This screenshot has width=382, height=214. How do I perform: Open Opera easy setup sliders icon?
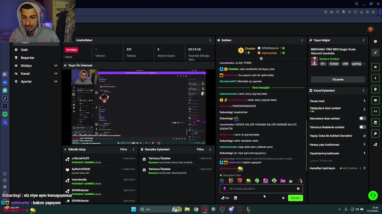(367, 12)
